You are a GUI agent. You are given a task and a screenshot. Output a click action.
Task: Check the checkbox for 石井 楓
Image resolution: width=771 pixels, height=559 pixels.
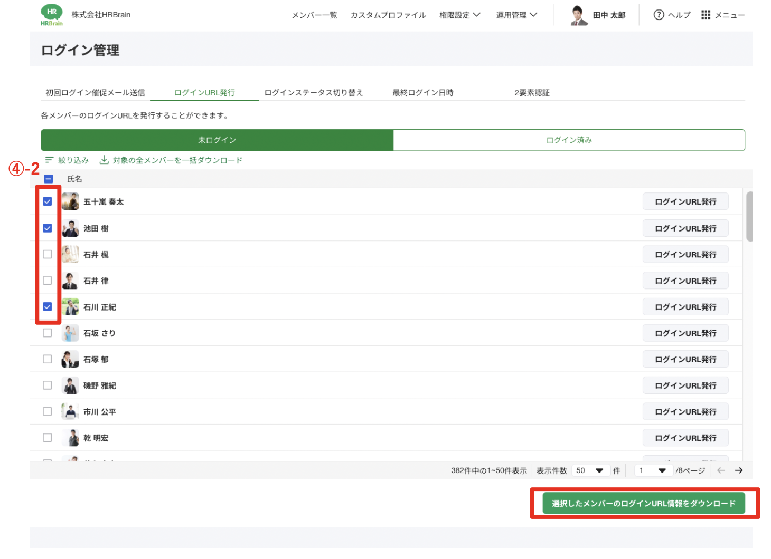pyautogui.click(x=48, y=254)
